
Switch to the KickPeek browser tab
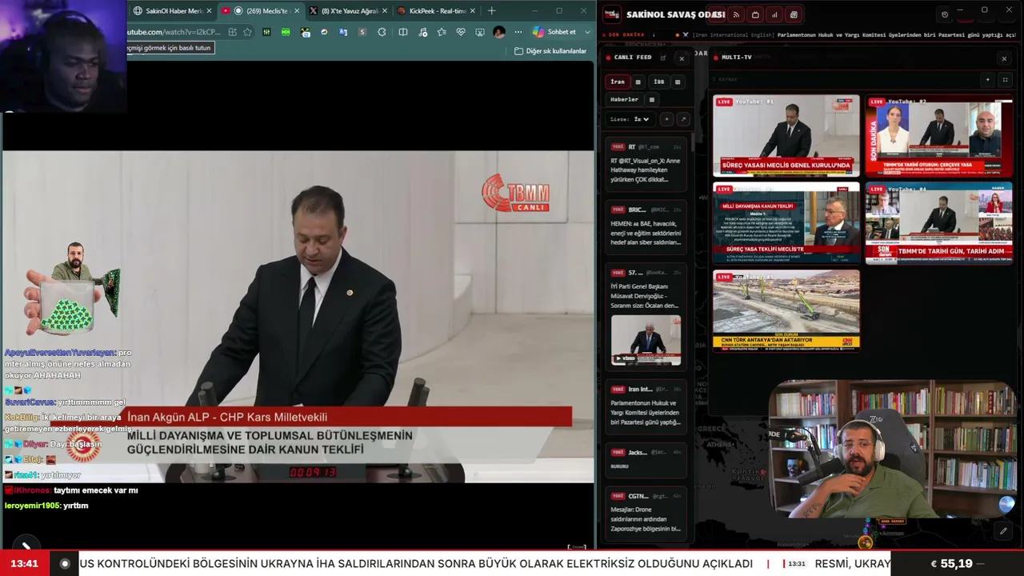tap(436, 11)
